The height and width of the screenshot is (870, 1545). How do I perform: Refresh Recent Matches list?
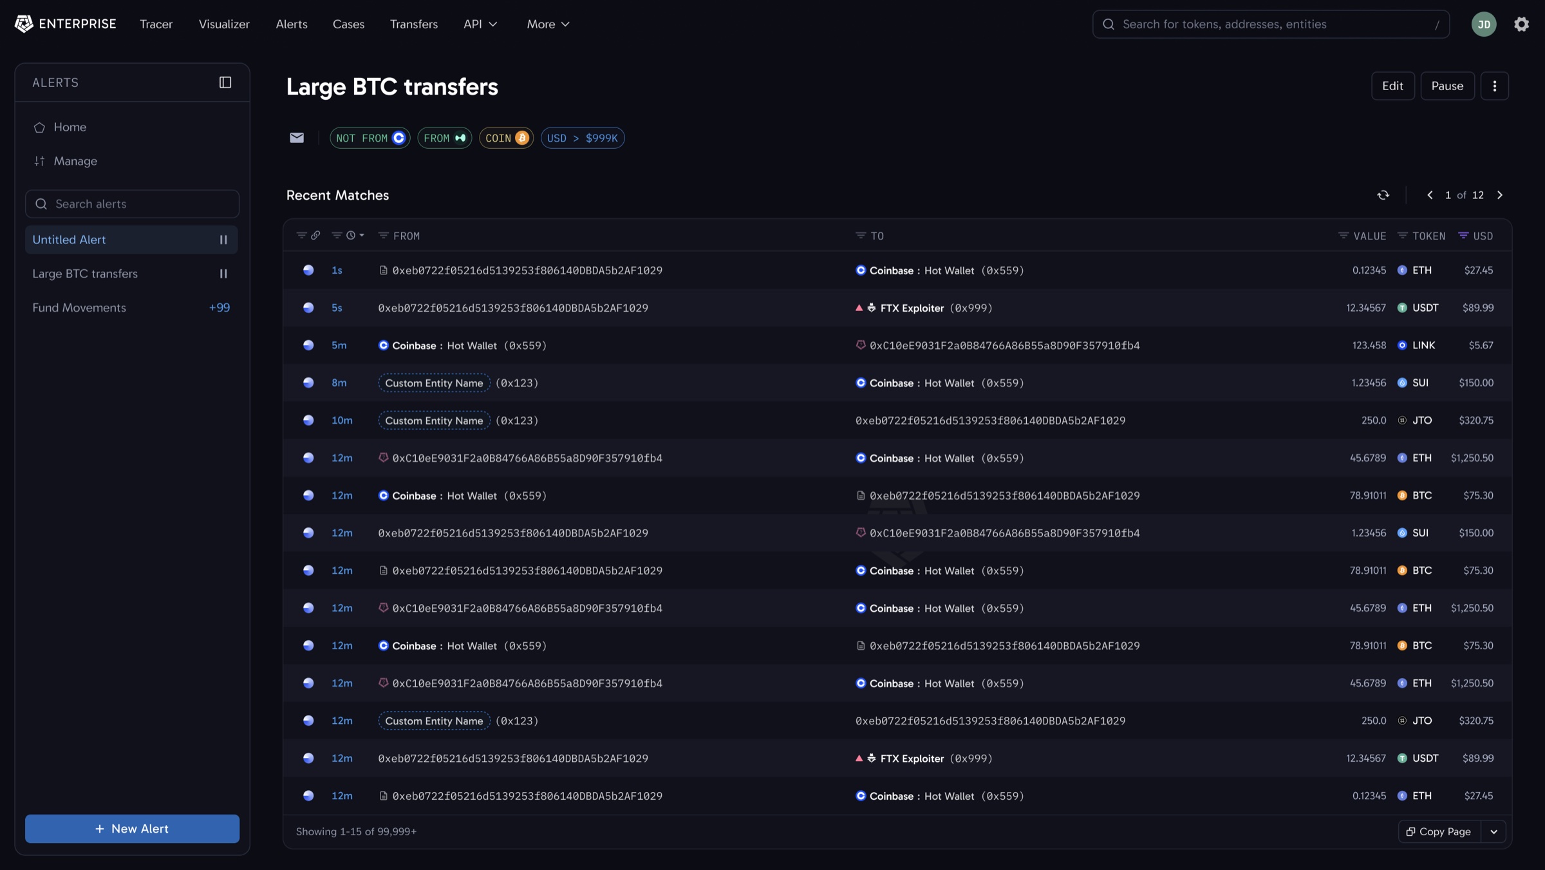[1383, 195]
